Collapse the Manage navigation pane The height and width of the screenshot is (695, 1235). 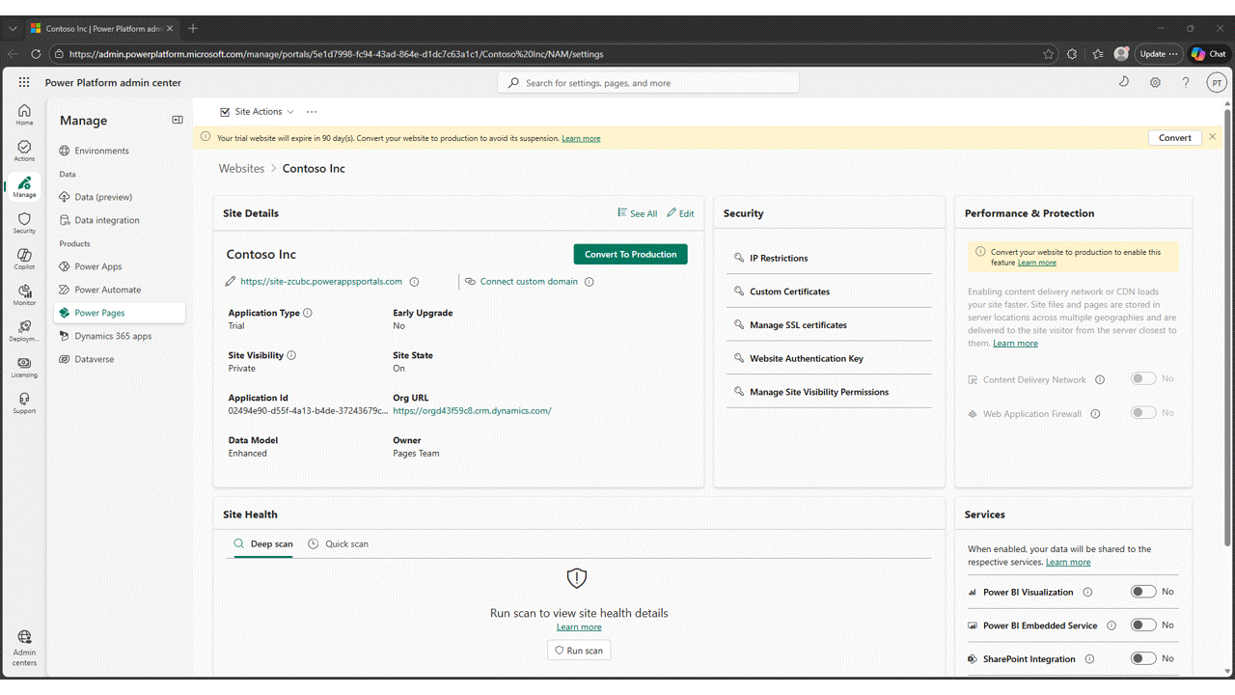pos(178,120)
